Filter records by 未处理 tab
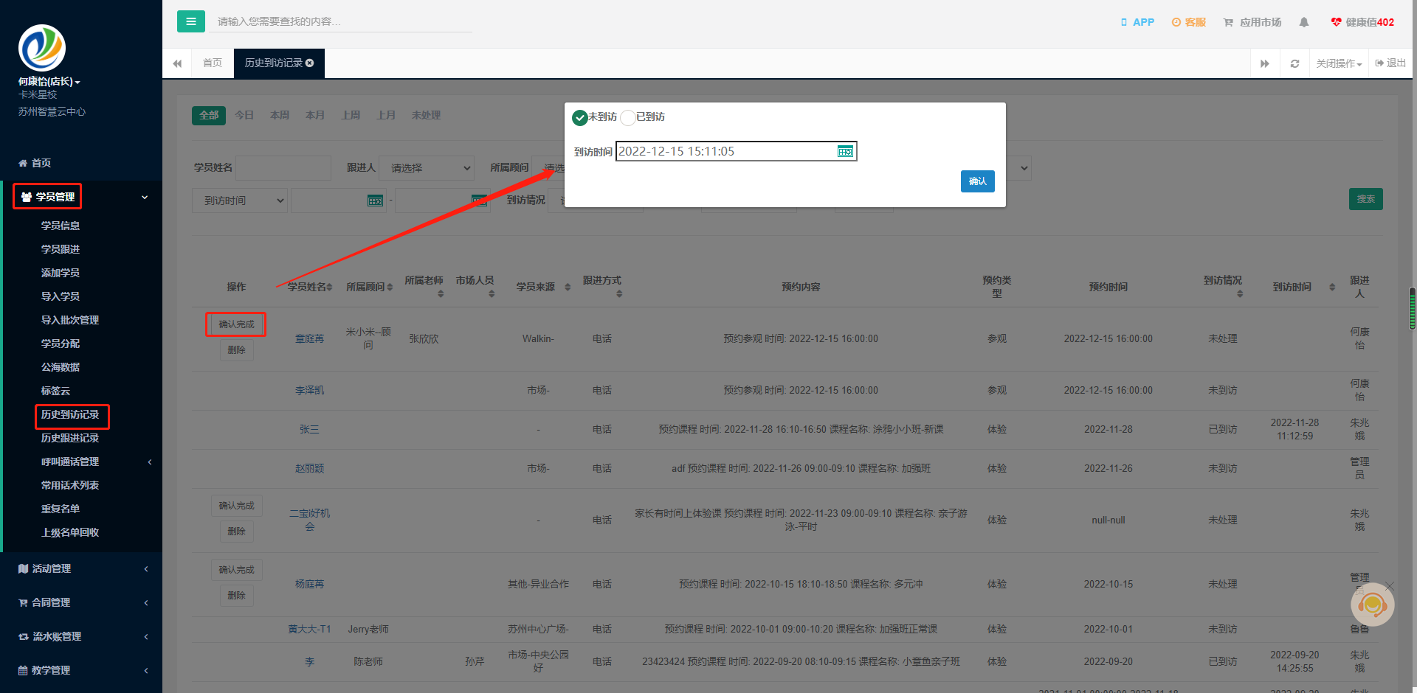This screenshot has height=693, width=1417. tap(426, 115)
